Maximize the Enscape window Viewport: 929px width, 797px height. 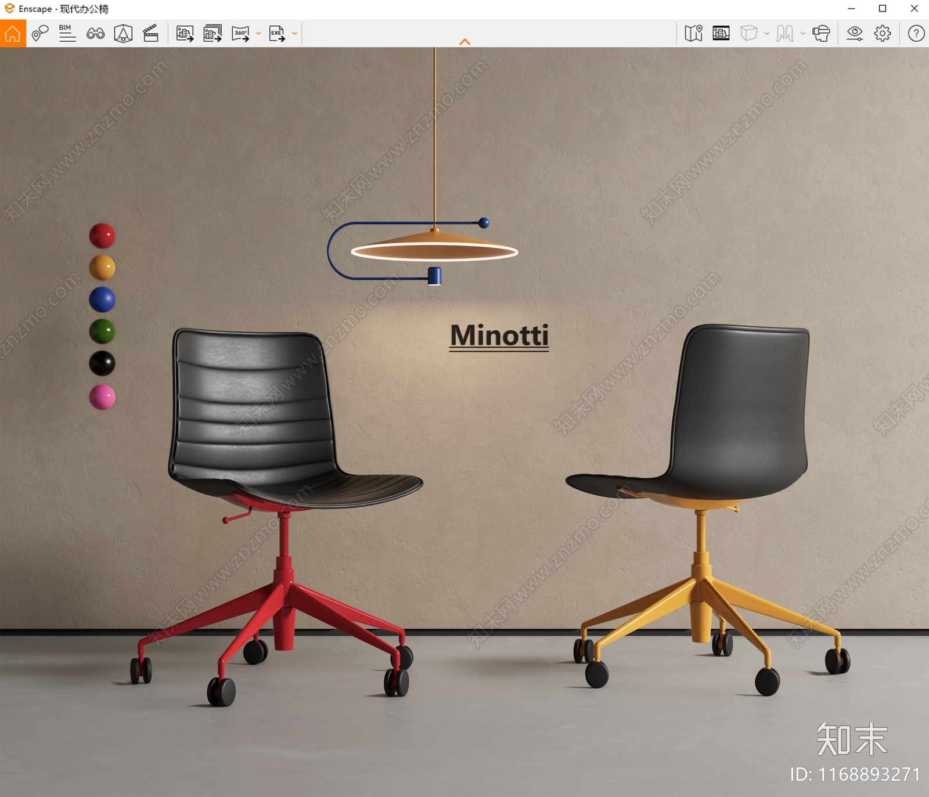[883, 8]
